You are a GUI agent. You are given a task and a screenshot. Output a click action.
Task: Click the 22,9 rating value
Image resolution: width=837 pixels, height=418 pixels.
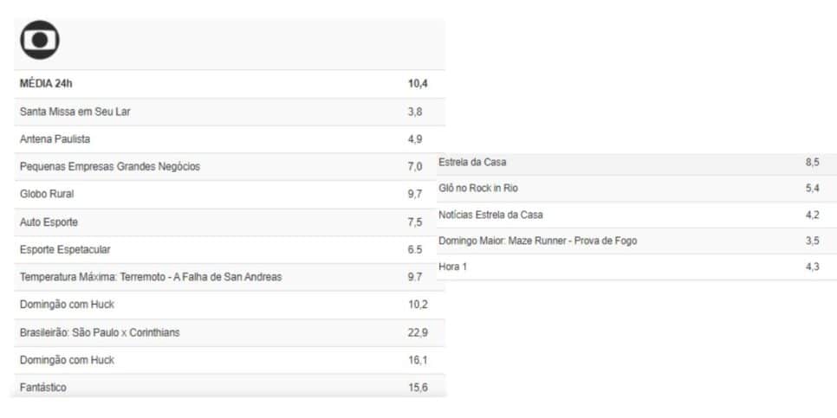[418, 332]
